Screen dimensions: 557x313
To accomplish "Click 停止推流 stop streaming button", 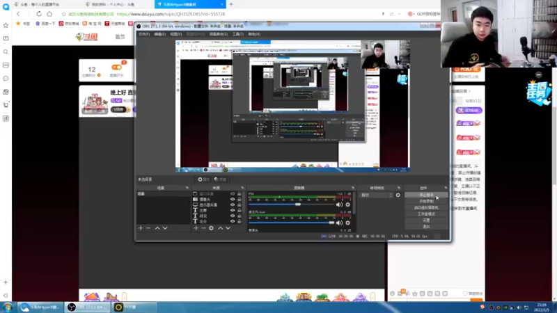I will click(x=426, y=195).
